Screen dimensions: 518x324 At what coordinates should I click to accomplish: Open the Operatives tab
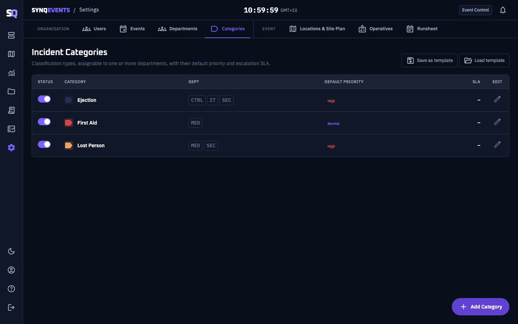376,29
